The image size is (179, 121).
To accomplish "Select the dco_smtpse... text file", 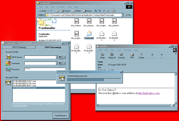I will click(76, 22).
